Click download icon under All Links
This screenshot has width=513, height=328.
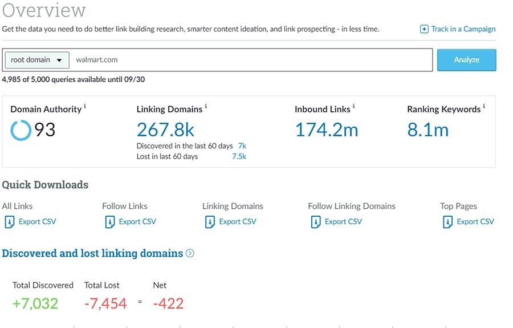(x=9, y=222)
